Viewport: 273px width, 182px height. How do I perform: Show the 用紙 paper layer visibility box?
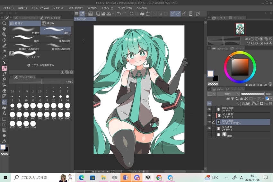[209, 135]
